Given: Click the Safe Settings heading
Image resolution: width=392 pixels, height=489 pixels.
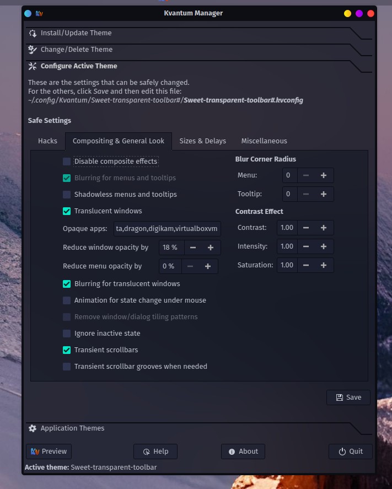Looking at the screenshot, I should coord(49,120).
